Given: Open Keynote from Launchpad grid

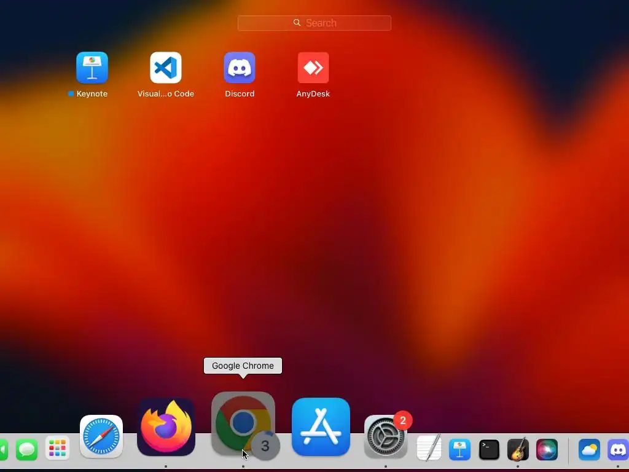Looking at the screenshot, I should (92, 68).
